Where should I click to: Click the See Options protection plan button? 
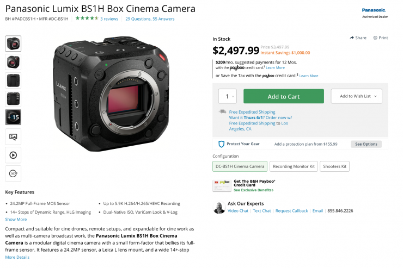366,144
